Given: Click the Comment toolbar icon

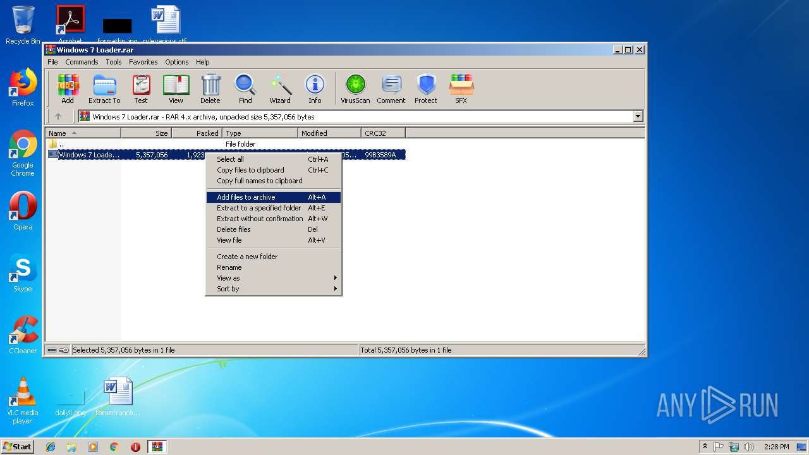Looking at the screenshot, I should pos(391,89).
